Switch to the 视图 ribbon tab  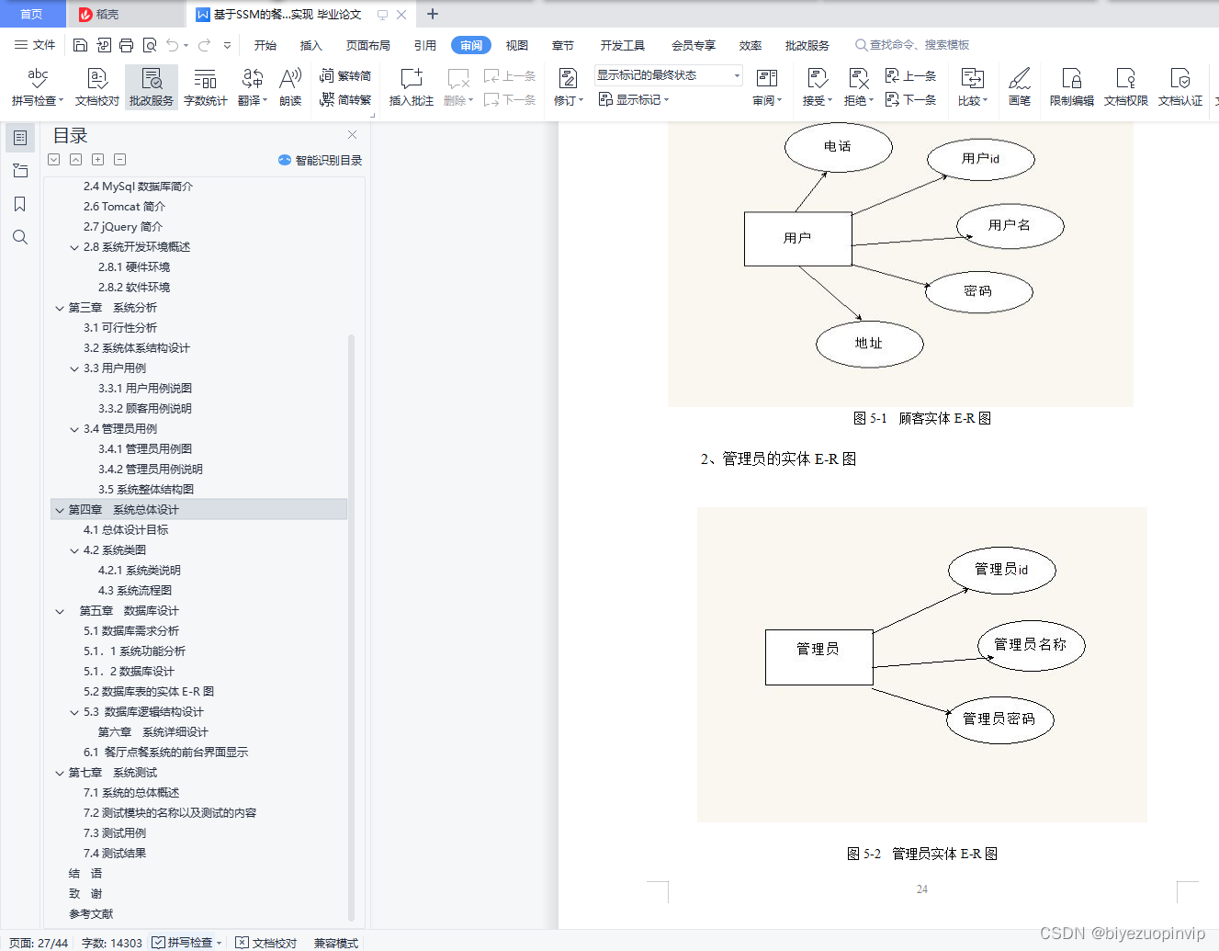point(517,45)
